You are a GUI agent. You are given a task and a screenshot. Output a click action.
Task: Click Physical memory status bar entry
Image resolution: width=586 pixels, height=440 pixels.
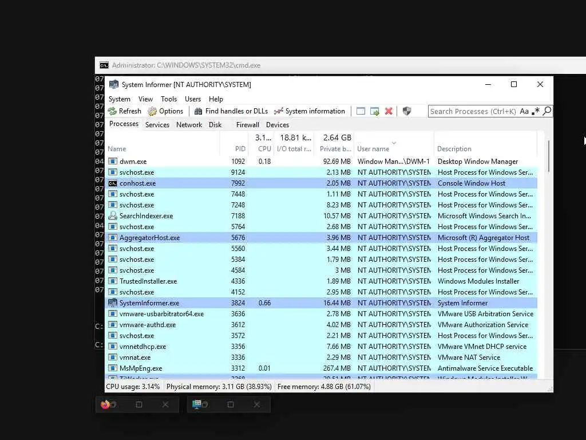(219, 387)
